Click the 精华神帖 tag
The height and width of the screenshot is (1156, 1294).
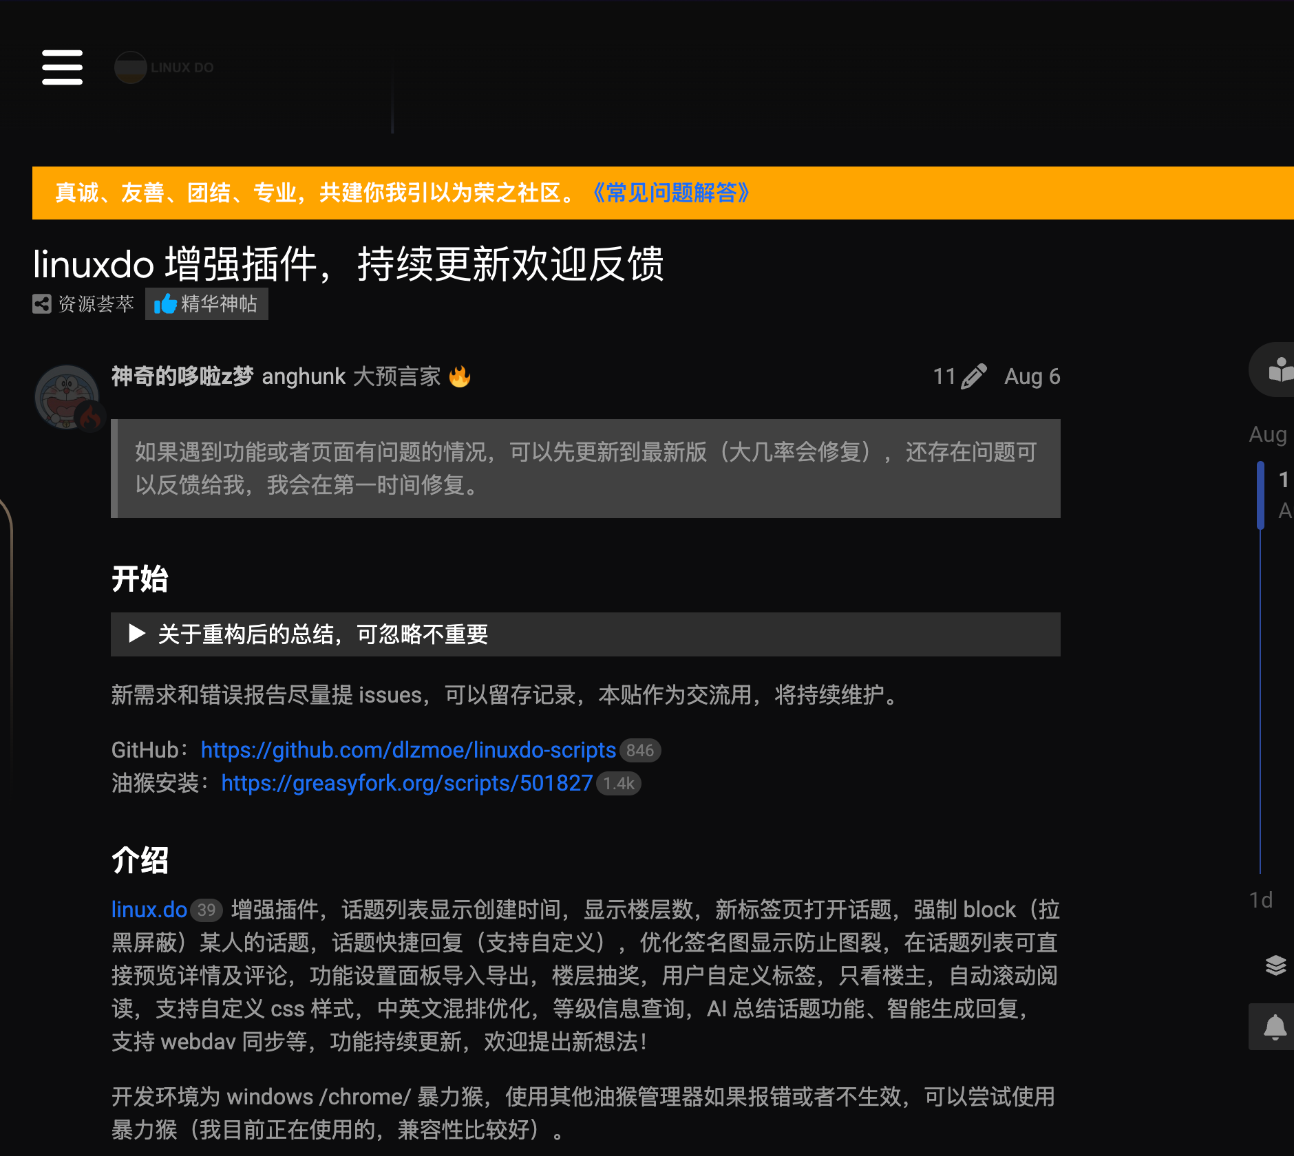point(206,303)
